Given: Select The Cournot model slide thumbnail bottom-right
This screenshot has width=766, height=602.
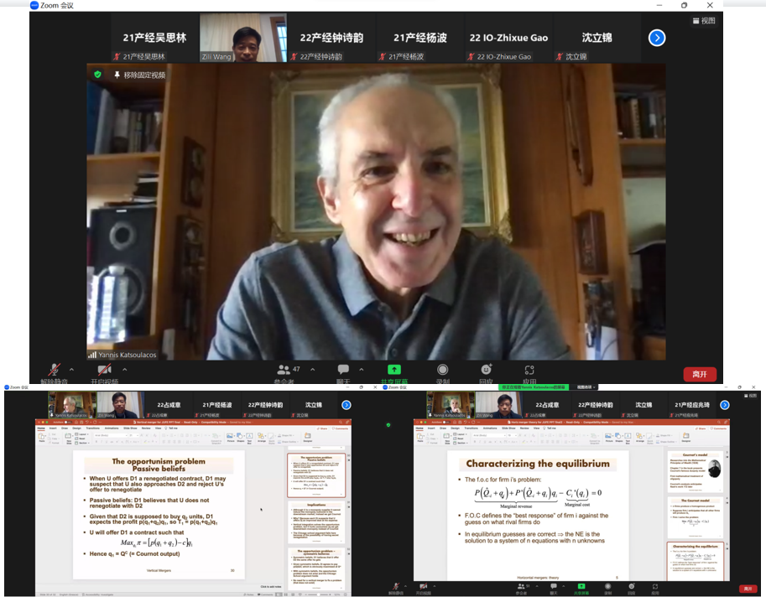Looking at the screenshot, I should [696, 517].
